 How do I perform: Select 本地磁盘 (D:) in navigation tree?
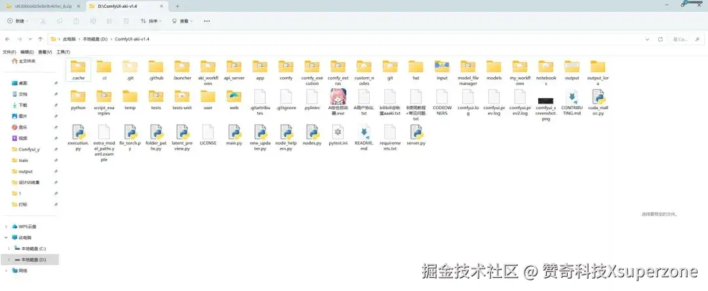click(29, 260)
